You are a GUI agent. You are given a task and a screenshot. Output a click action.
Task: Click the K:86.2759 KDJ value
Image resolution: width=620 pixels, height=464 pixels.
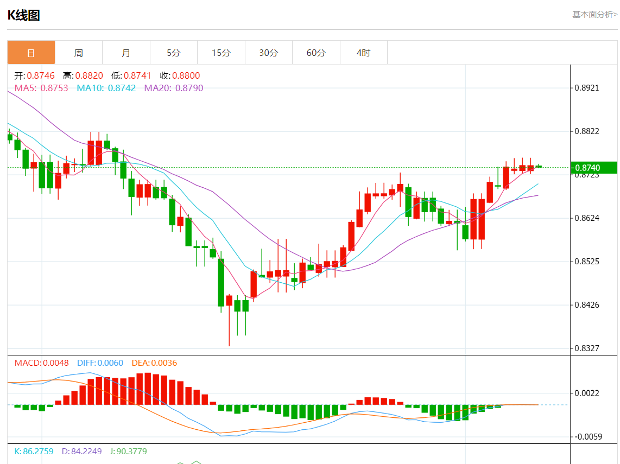point(34,452)
